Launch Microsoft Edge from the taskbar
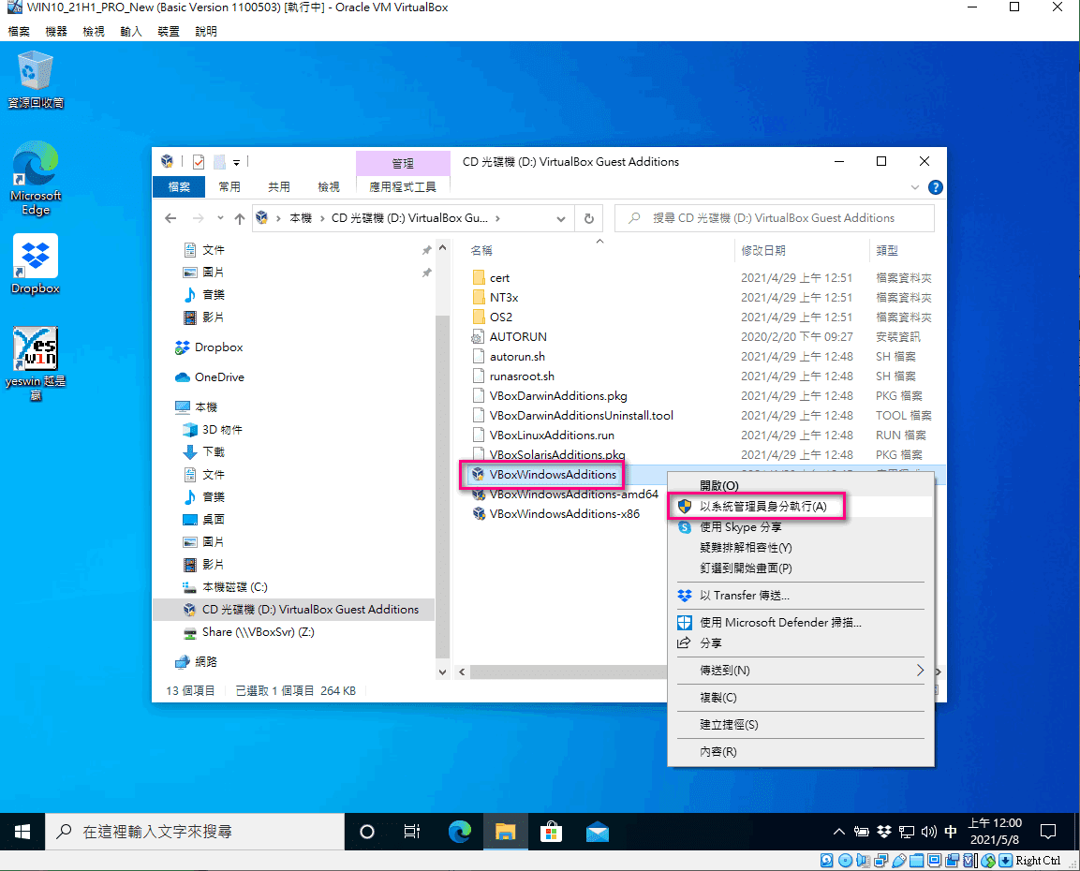 pos(459,832)
